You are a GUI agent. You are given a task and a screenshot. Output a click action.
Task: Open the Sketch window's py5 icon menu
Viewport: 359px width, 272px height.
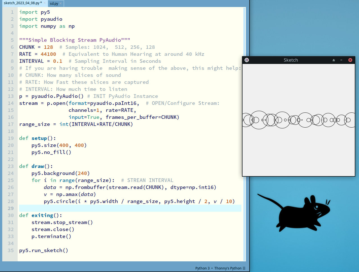[247, 60]
